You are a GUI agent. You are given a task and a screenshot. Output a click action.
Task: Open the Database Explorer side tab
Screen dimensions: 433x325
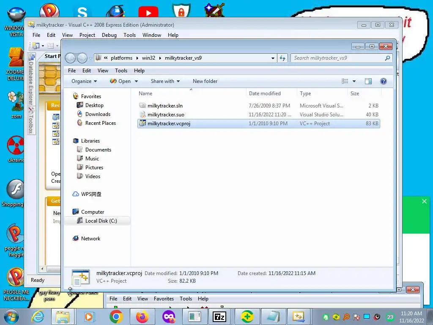pyautogui.click(x=31, y=80)
